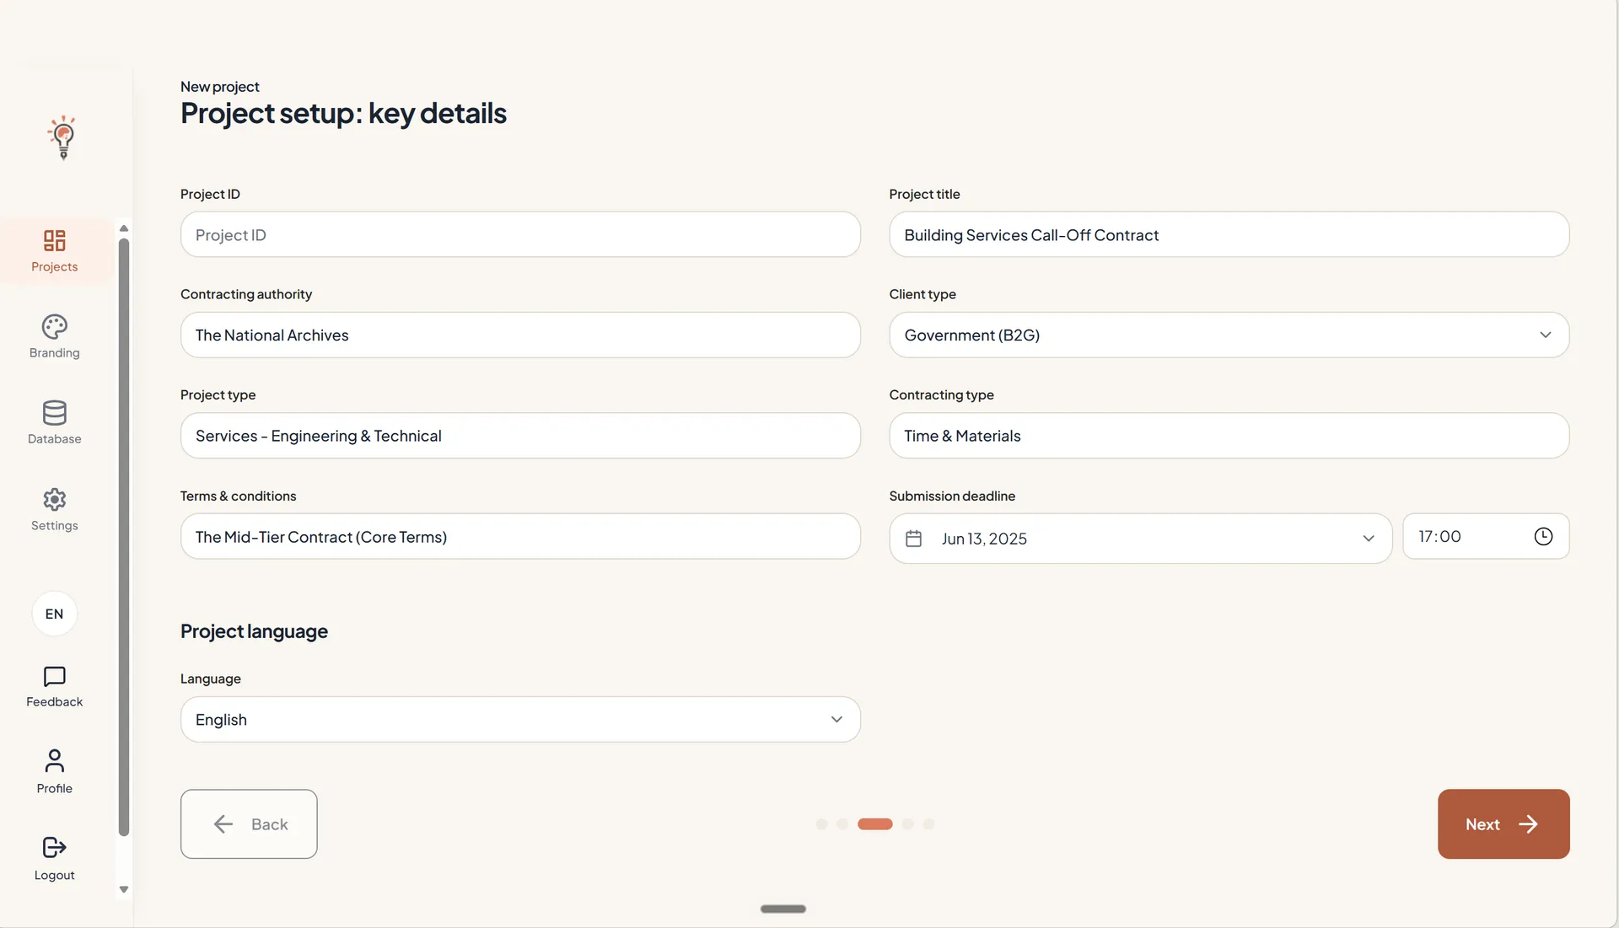This screenshot has height=928, width=1619.
Task: Open the Profile person icon
Action: pyautogui.click(x=55, y=762)
